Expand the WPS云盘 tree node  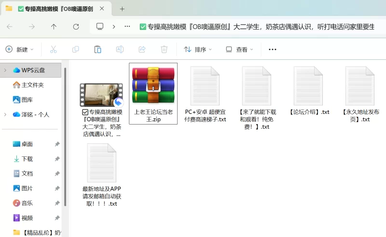pyautogui.click(x=5, y=70)
